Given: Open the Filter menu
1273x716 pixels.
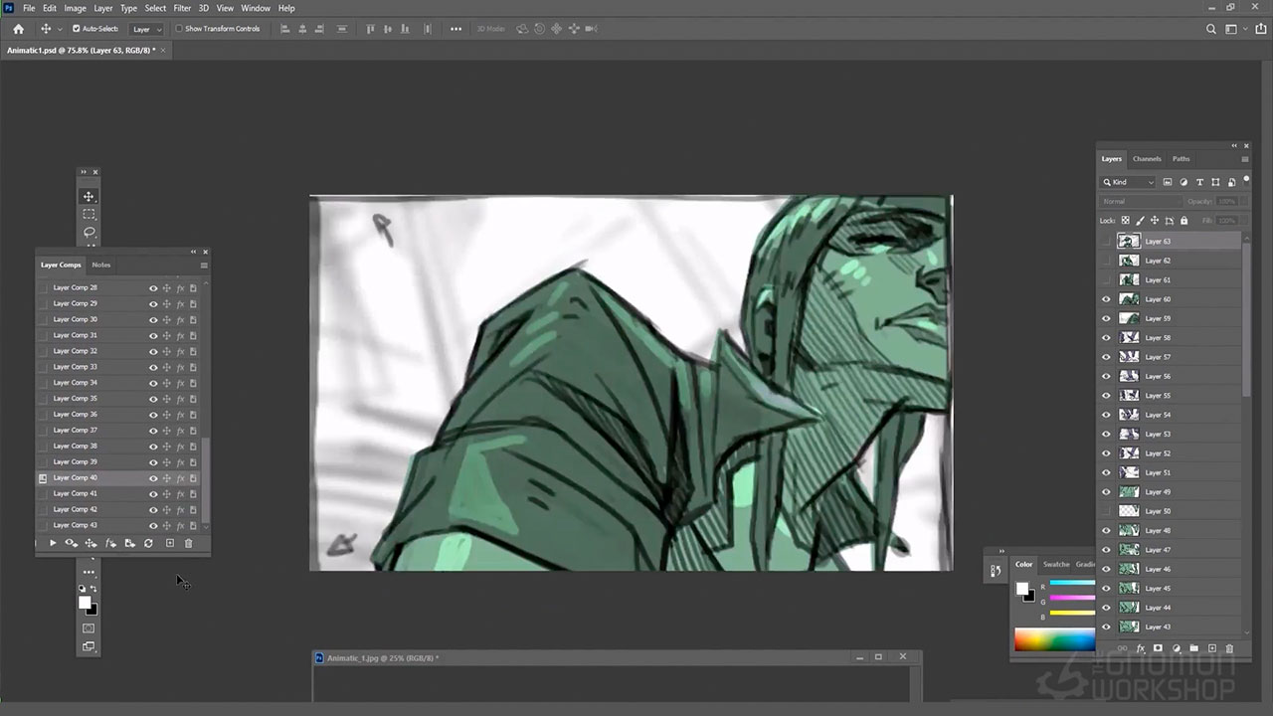Looking at the screenshot, I should (182, 8).
